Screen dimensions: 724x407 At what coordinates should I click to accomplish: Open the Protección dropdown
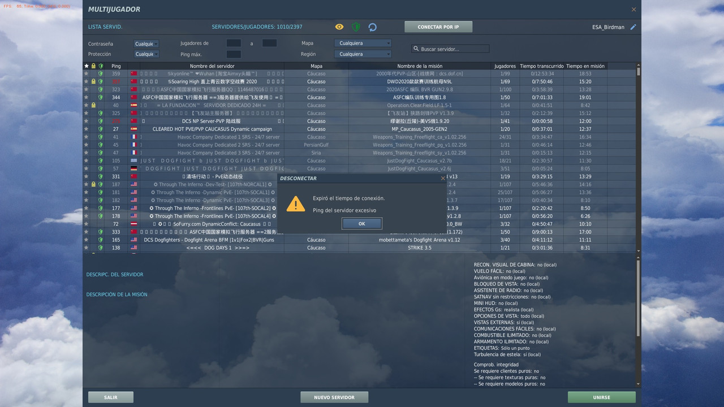pyautogui.click(x=146, y=54)
